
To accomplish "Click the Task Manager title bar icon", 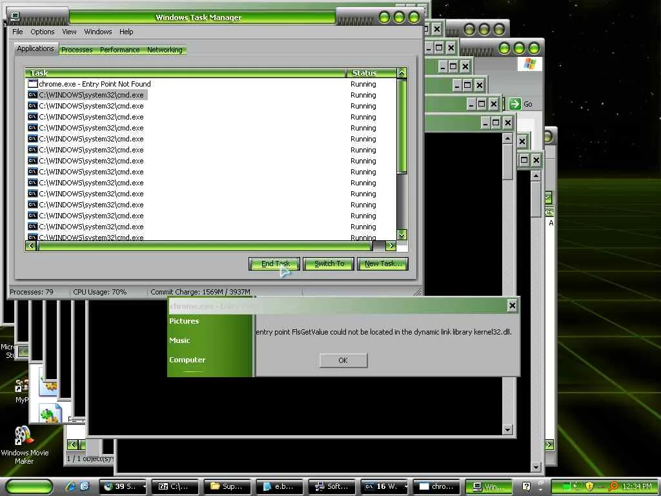I will point(15,16).
